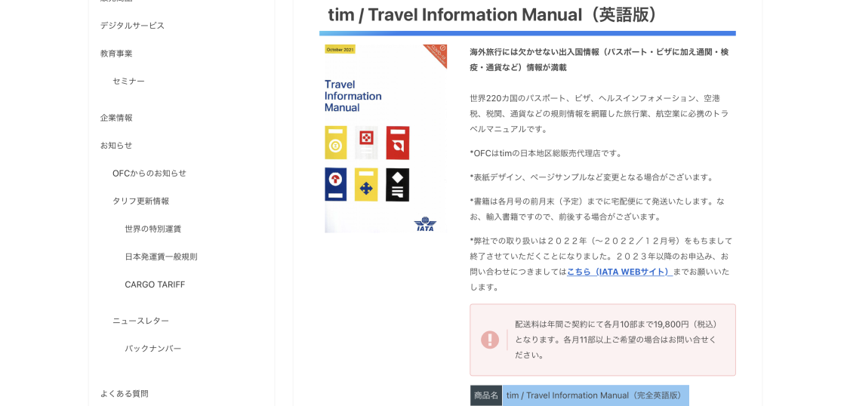Image resolution: width=844 pixels, height=406 pixels.
Task: Open デジタルサービス in the sidebar
Action: click(132, 26)
